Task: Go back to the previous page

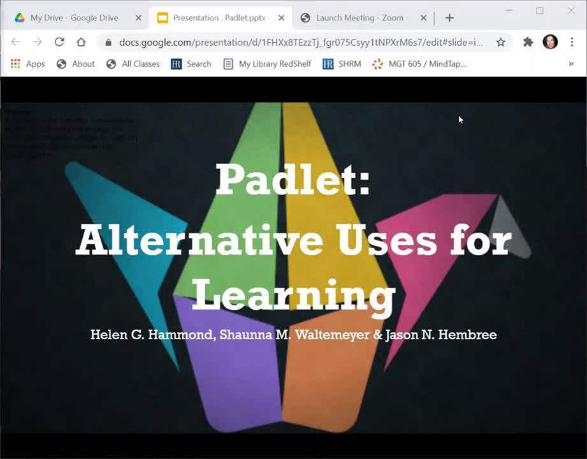Action: point(16,42)
